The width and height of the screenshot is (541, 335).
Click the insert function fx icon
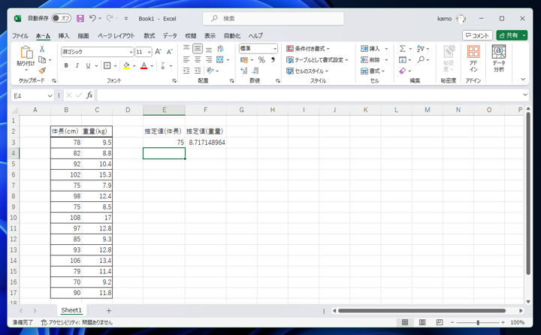click(x=89, y=95)
